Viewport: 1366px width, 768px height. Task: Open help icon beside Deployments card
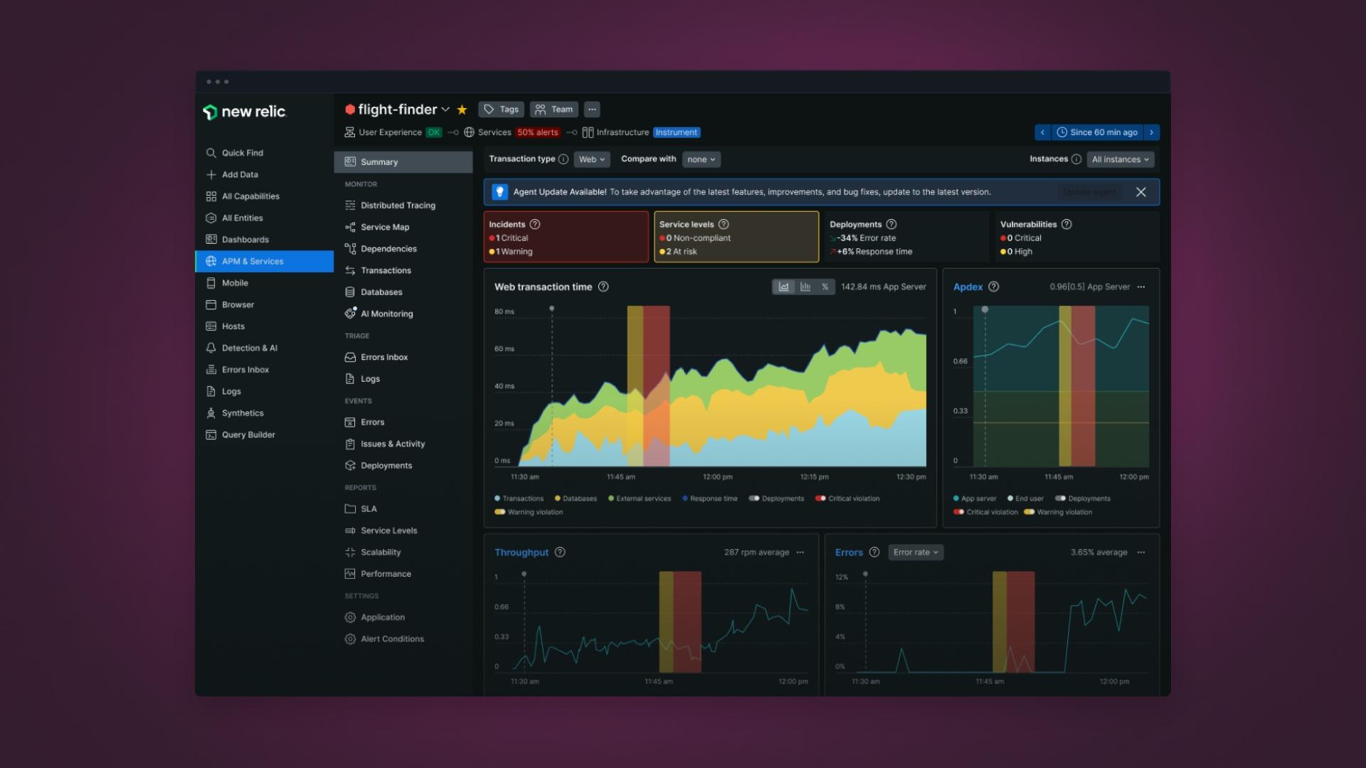click(891, 224)
